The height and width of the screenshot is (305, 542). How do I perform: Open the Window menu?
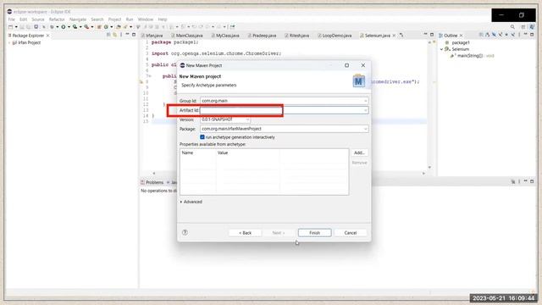(x=145, y=19)
